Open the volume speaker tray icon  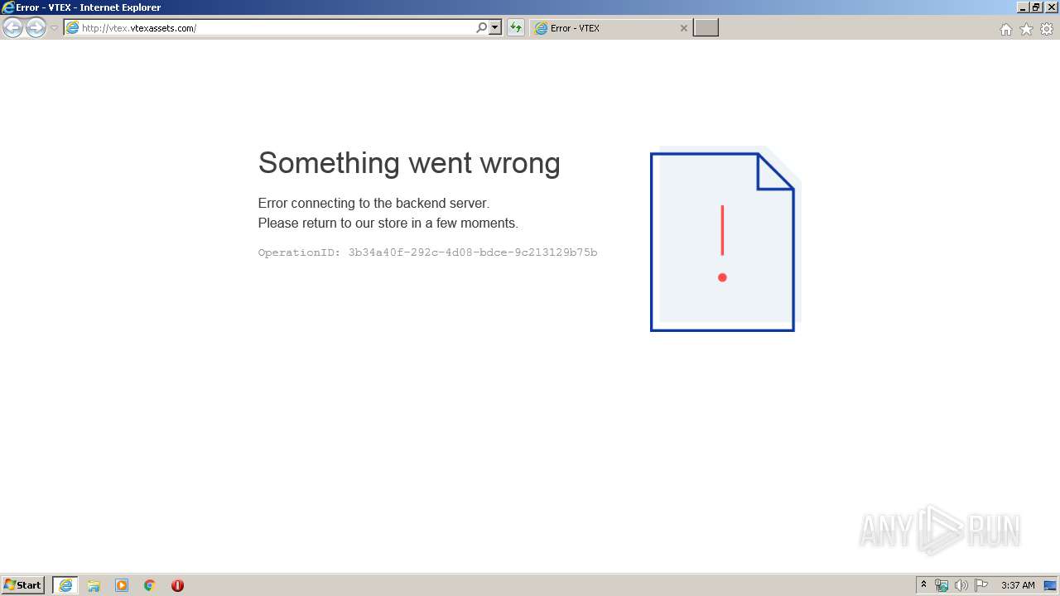tap(961, 585)
